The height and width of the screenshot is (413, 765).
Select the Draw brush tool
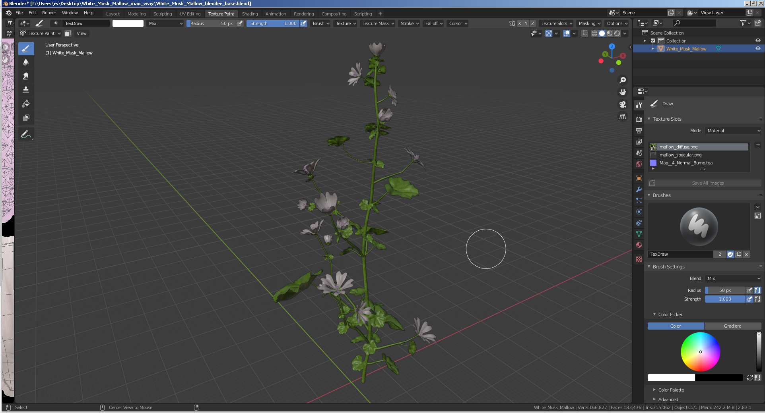pos(26,49)
